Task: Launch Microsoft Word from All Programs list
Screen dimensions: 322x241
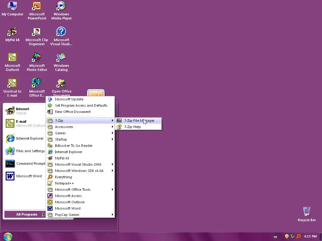Action: pos(80,208)
